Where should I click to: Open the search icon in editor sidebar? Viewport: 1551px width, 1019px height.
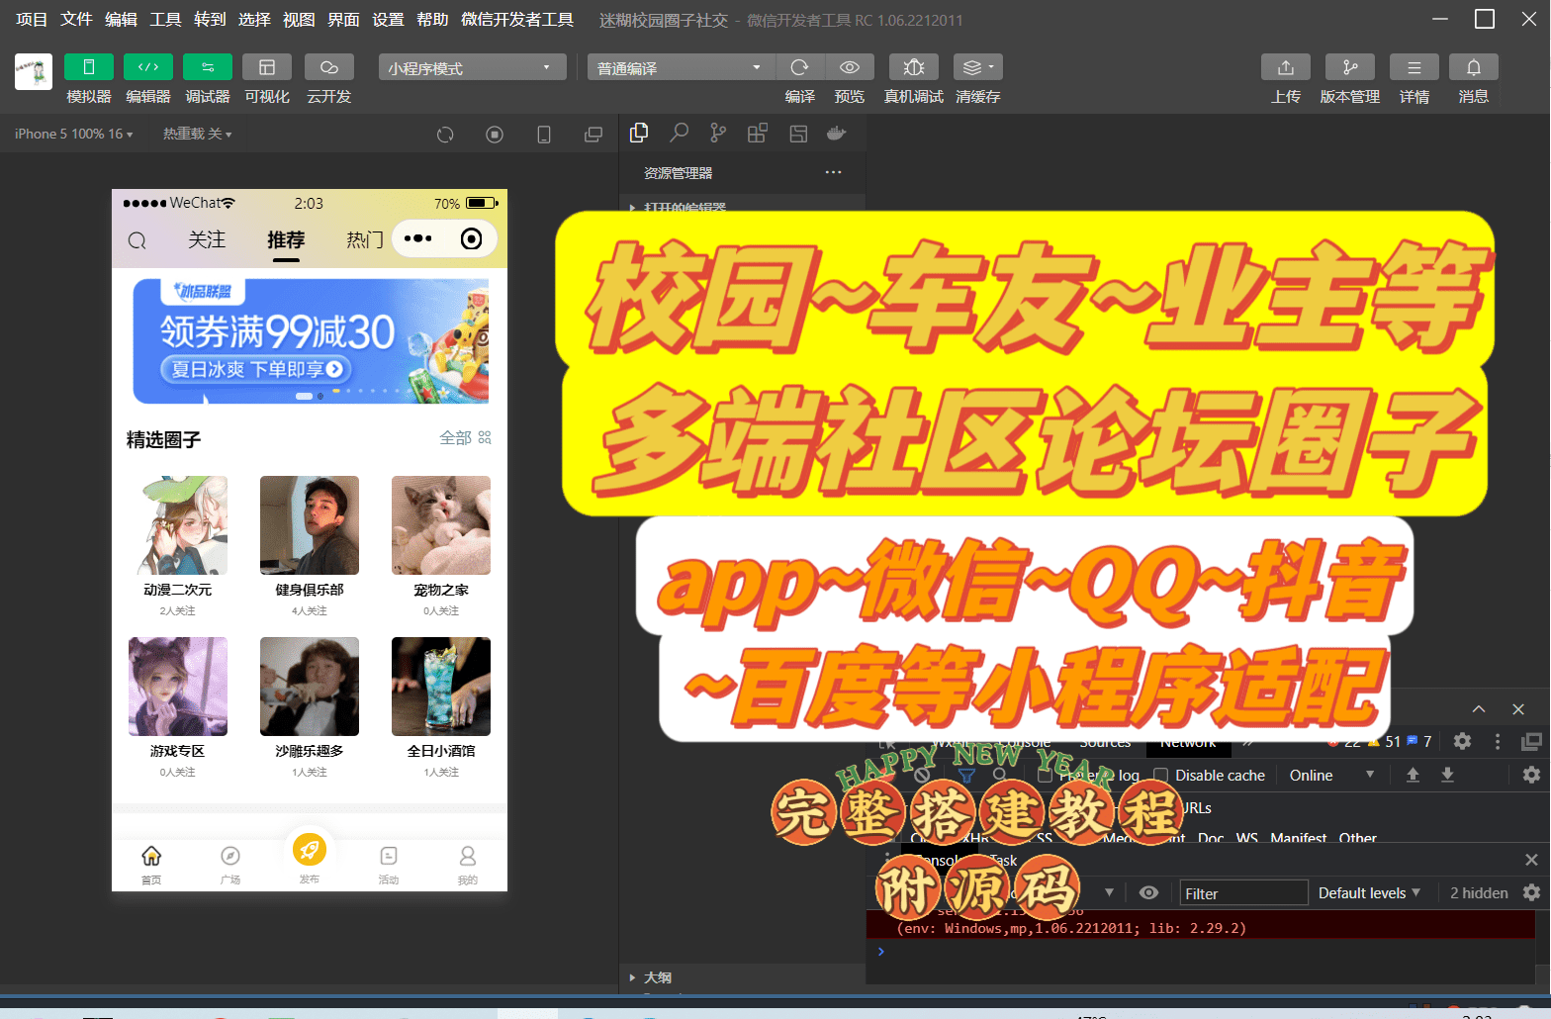point(679,133)
